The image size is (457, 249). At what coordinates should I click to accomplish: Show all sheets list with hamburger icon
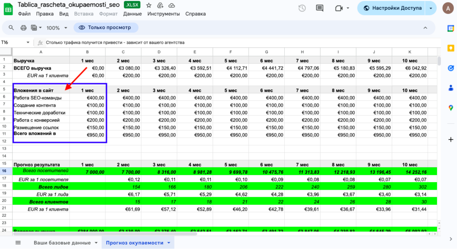tap(18, 242)
